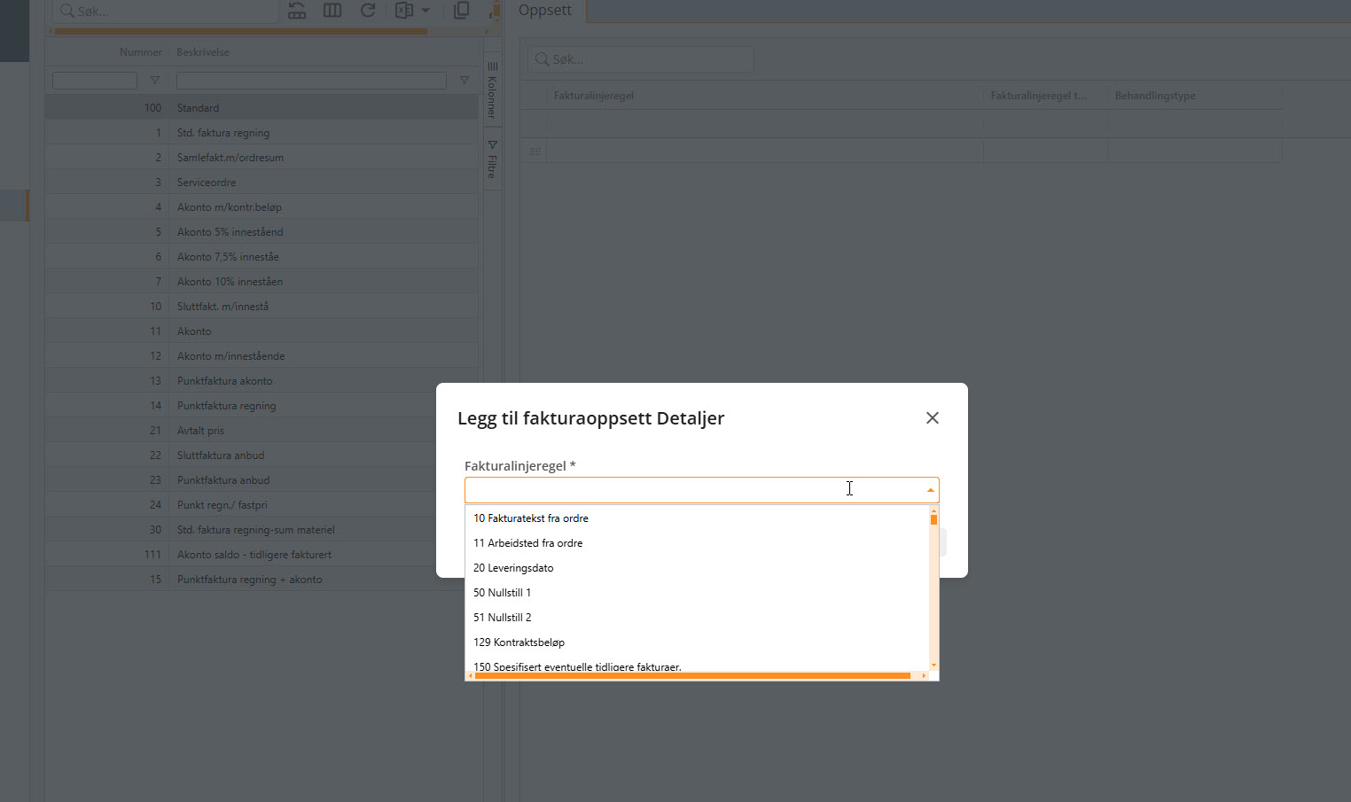Select row Serviceordre
The image size is (1351, 802).
pos(262,182)
